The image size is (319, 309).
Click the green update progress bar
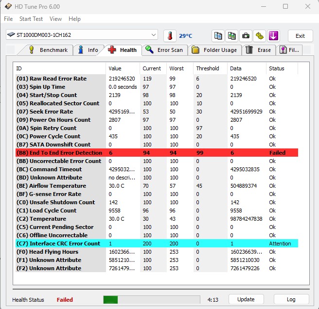coord(151,300)
